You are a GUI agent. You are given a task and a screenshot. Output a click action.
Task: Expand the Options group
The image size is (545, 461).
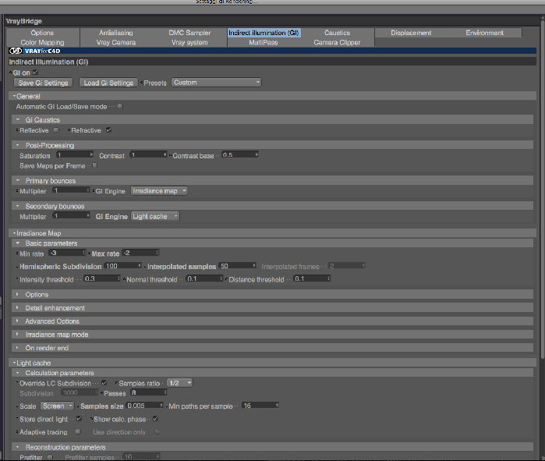17,294
